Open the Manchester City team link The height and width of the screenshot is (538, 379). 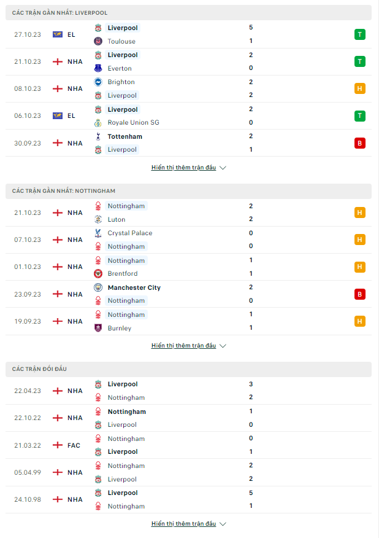click(x=134, y=287)
